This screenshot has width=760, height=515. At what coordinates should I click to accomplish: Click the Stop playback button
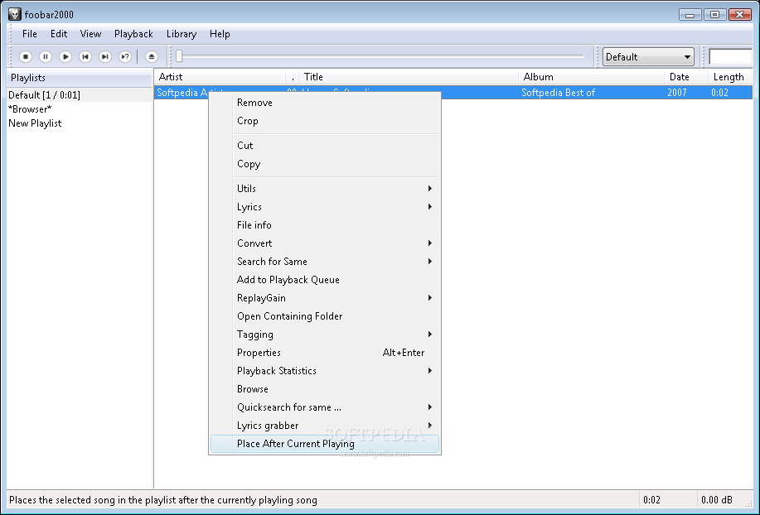pyautogui.click(x=26, y=56)
